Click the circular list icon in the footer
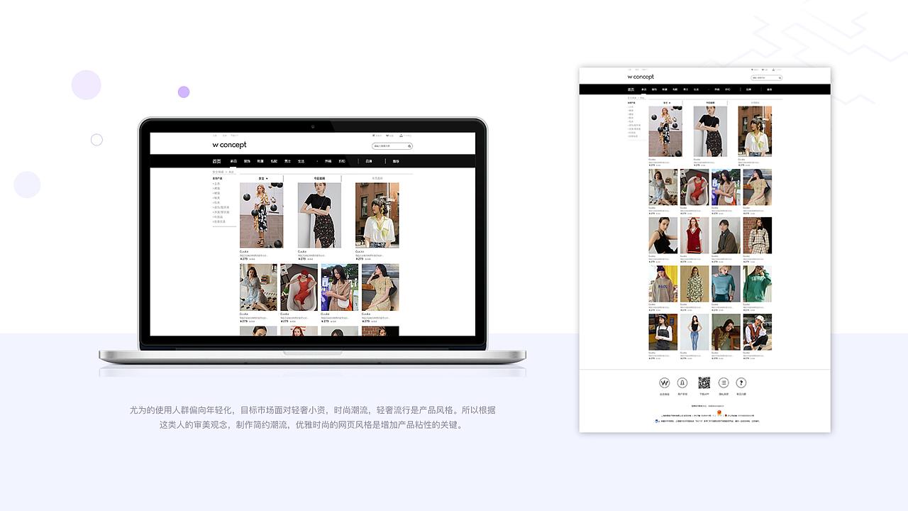The height and width of the screenshot is (511, 908). tap(724, 383)
